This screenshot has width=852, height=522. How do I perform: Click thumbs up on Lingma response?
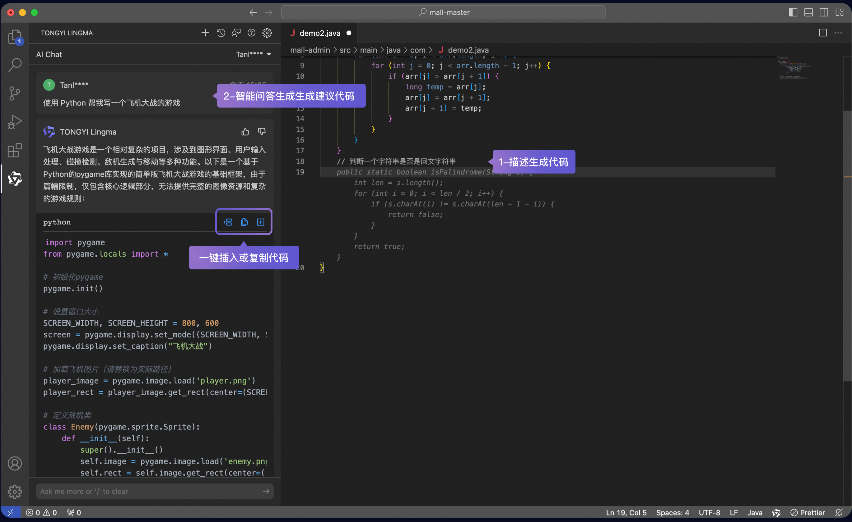coord(245,132)
